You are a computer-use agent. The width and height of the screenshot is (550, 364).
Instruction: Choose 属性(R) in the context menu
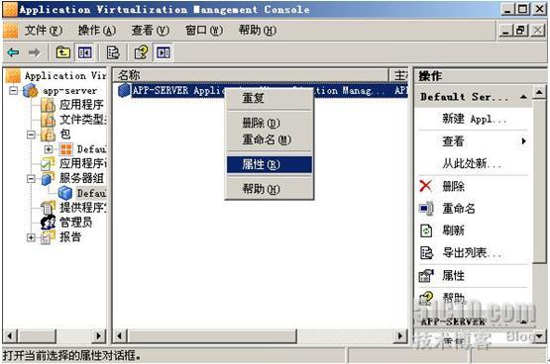pyautogui.click(x=269, y=164)
